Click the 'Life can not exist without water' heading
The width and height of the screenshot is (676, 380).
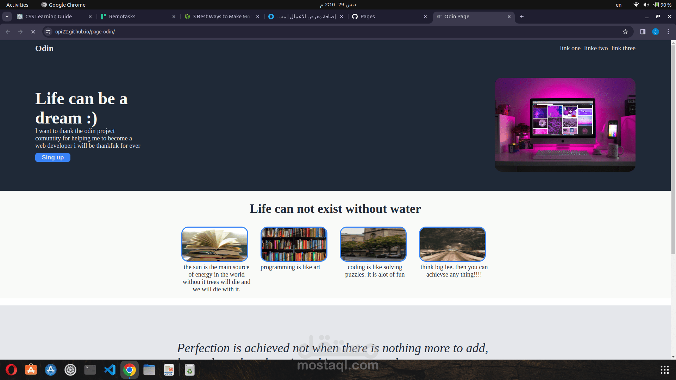[335, 209]
